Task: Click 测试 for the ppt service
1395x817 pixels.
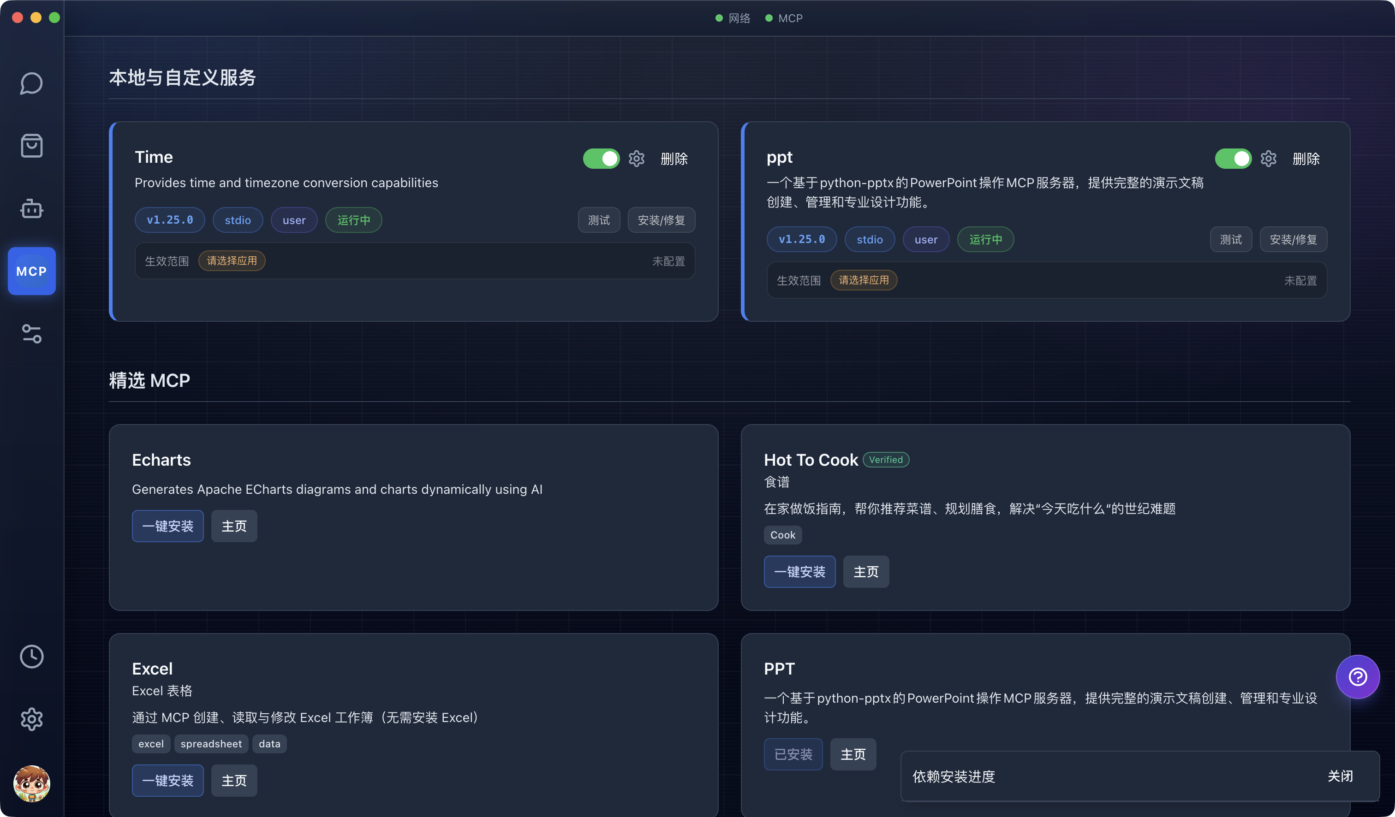Action: click(1231, 239)
